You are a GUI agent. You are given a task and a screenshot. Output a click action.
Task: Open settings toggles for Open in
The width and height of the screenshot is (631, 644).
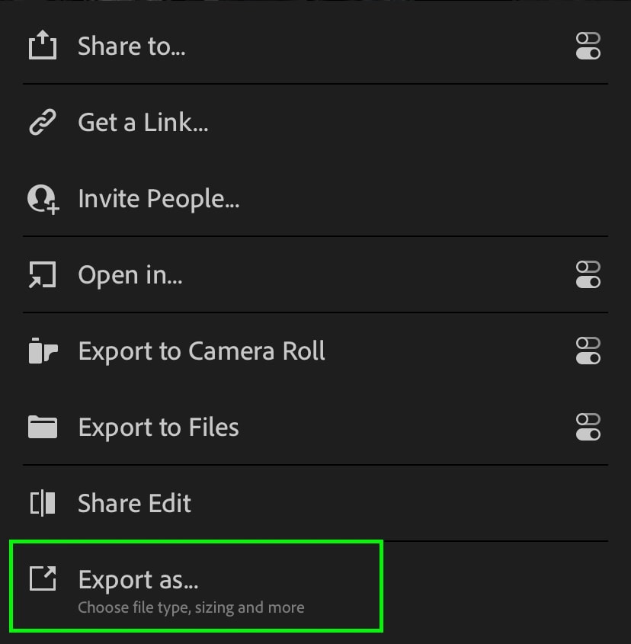click(588, 274)
